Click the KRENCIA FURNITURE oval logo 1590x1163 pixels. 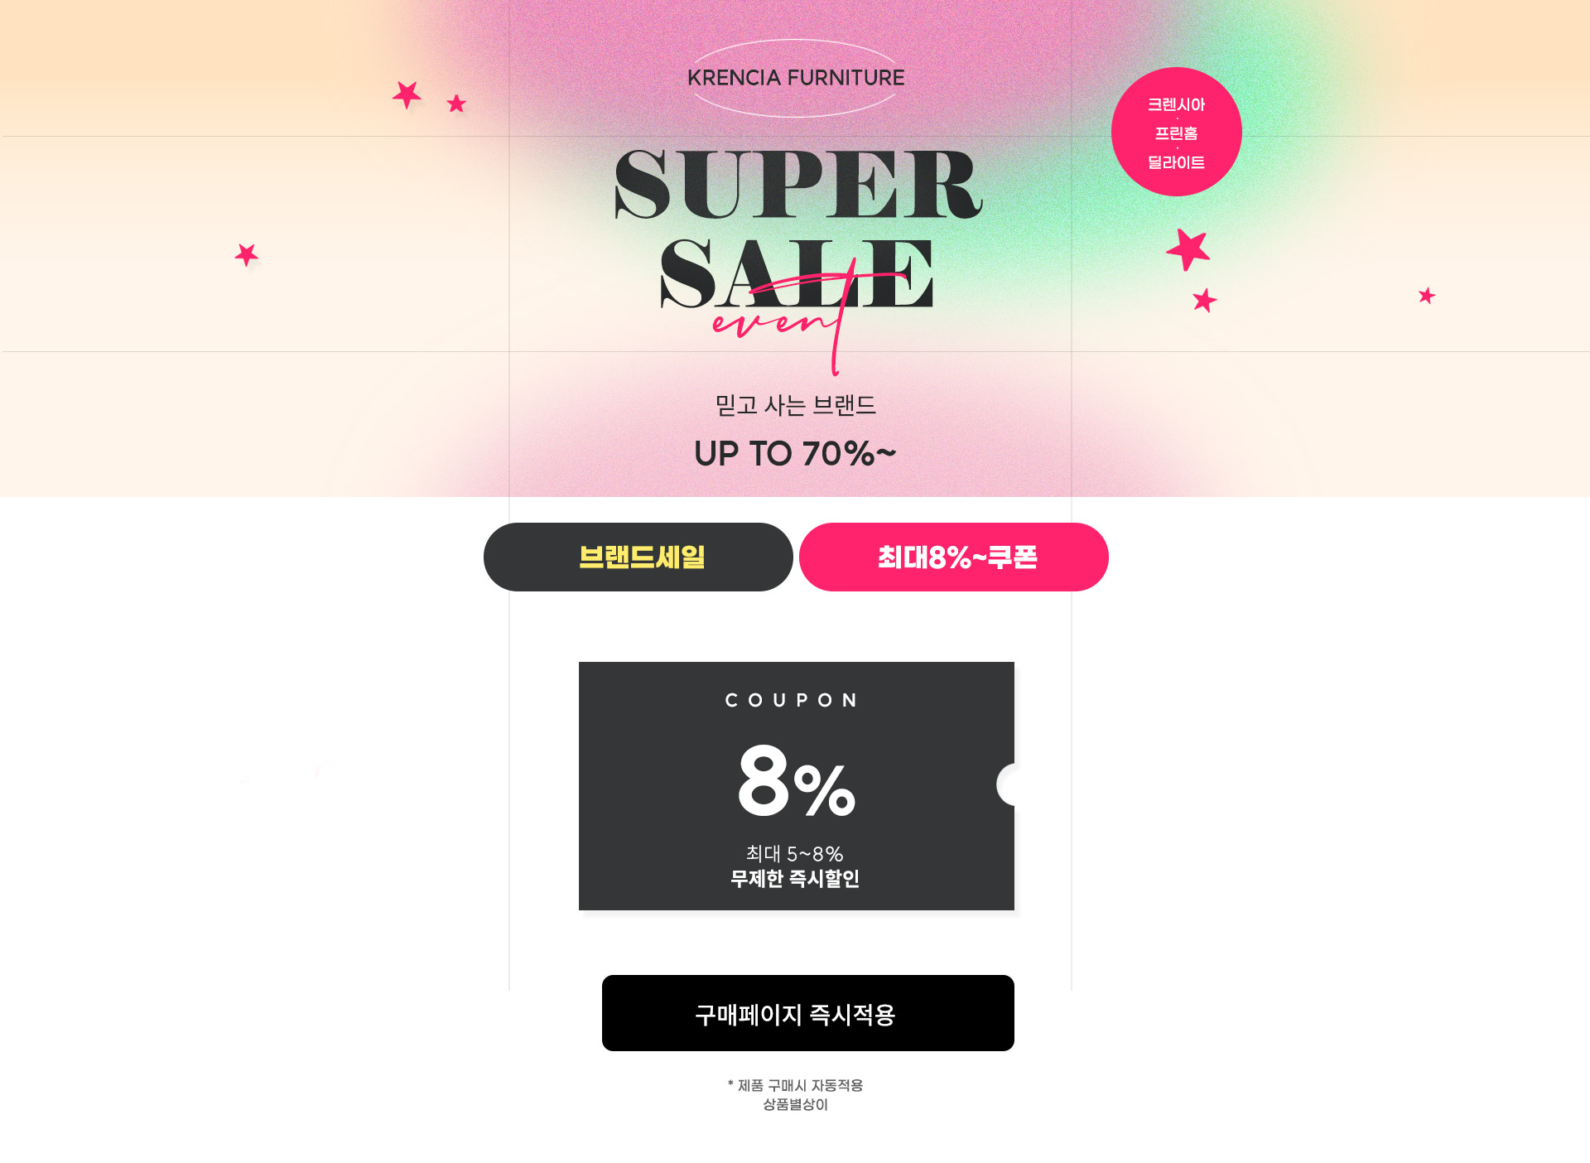coord(796,78)
